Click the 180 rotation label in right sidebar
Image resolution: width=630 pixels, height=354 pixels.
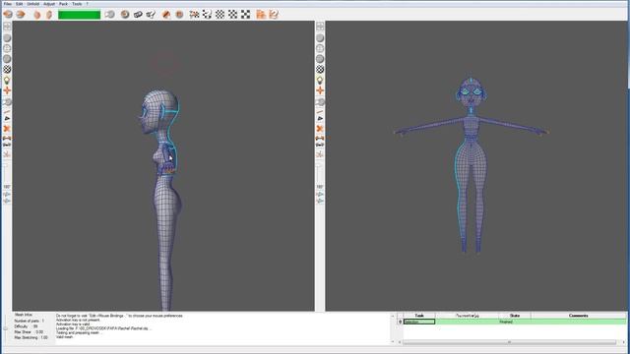tap(320, 187)
